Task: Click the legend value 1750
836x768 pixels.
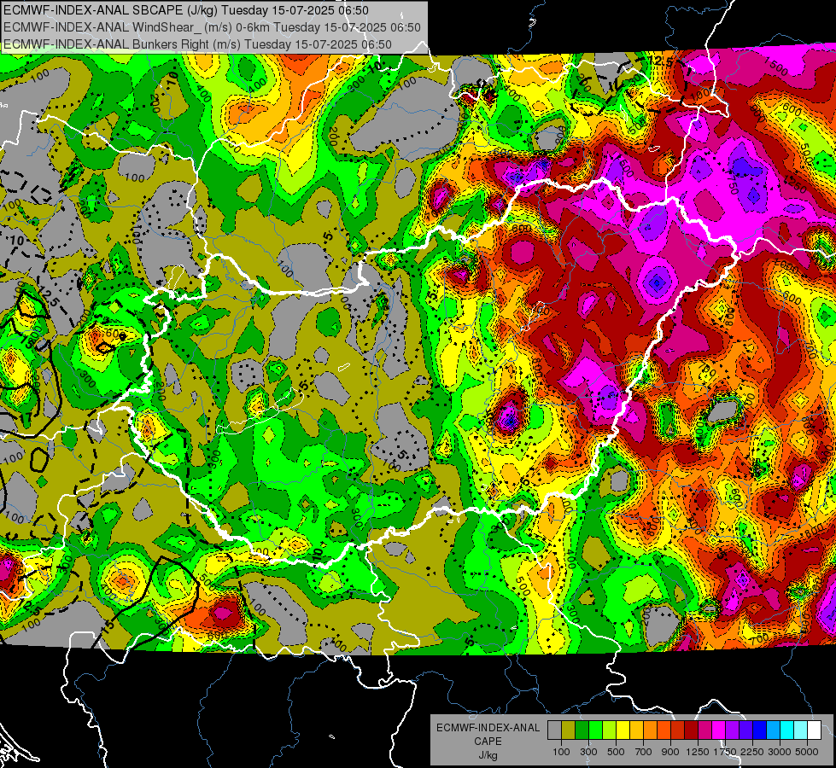Action: click(x=725, y=752)
